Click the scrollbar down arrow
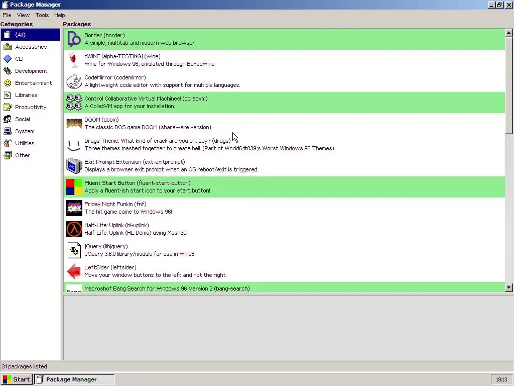The image size is (514, 386). (x=509, y=288)
